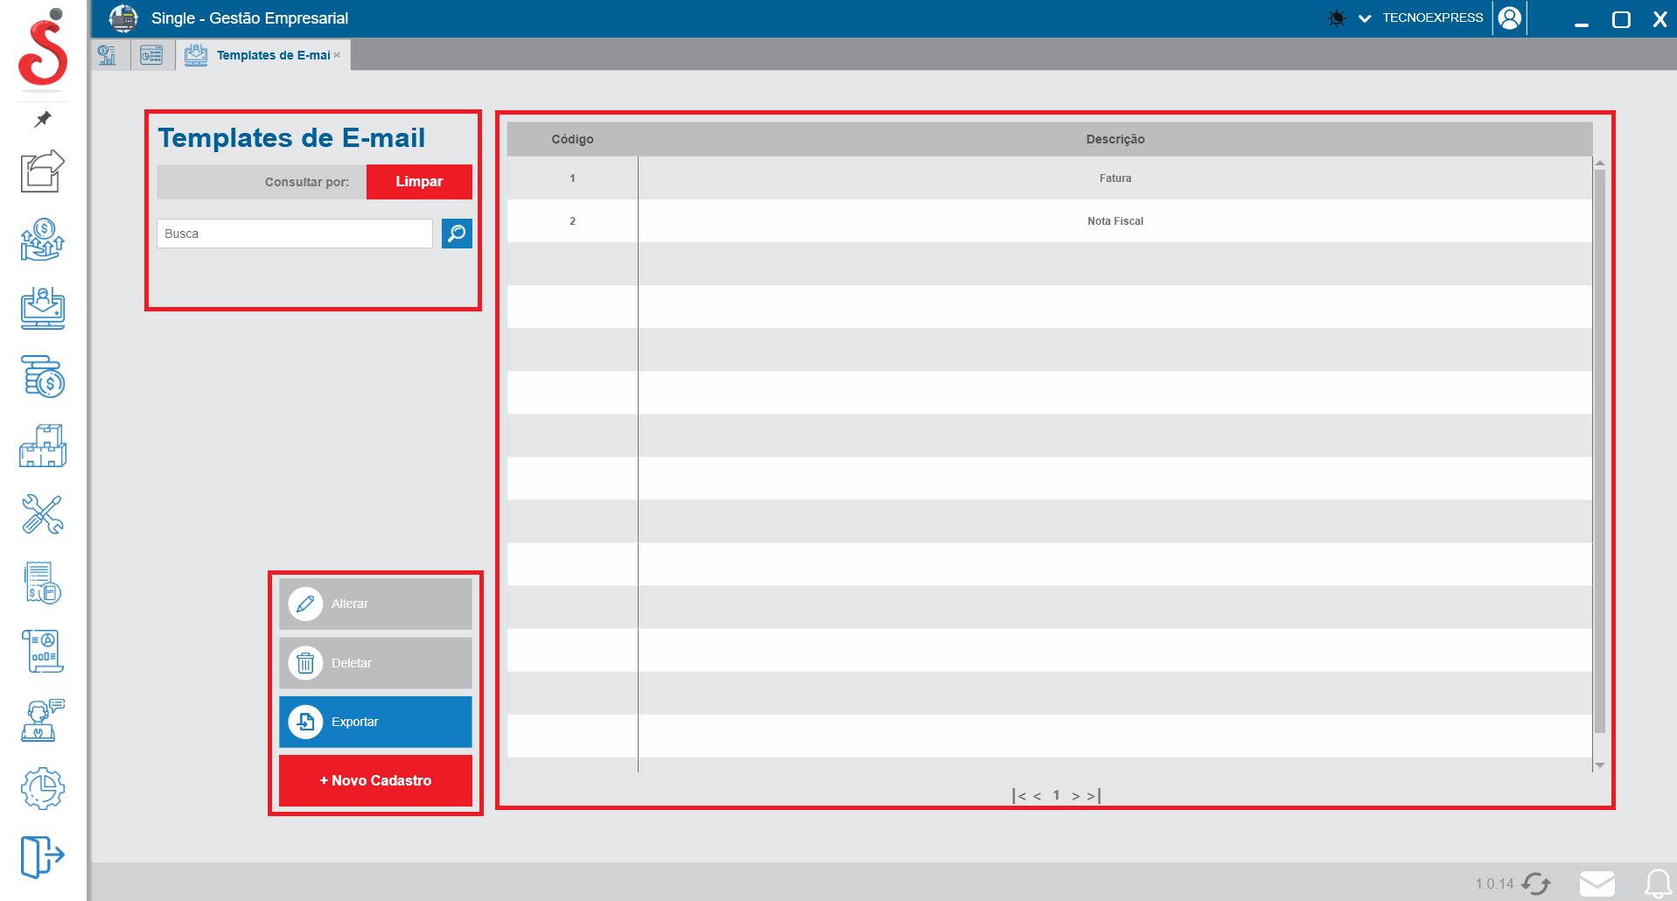The image size is (1677, 901).
Task: Toggle the theme sun icon in title bar
Action: pos(1335,17)
